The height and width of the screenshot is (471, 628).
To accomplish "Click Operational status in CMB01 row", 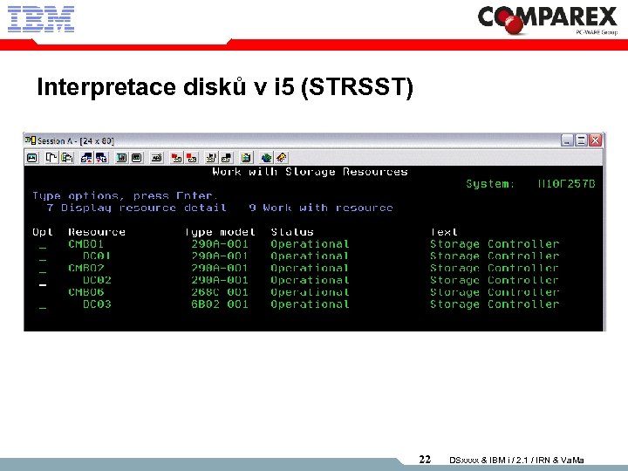I will pyautogui.click(x=310, y=244).
